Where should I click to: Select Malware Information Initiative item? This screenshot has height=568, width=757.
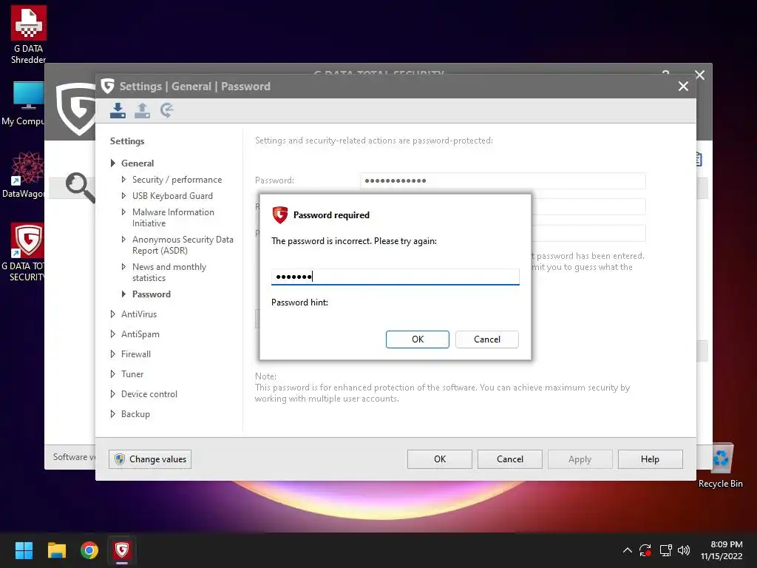(173, 217)
